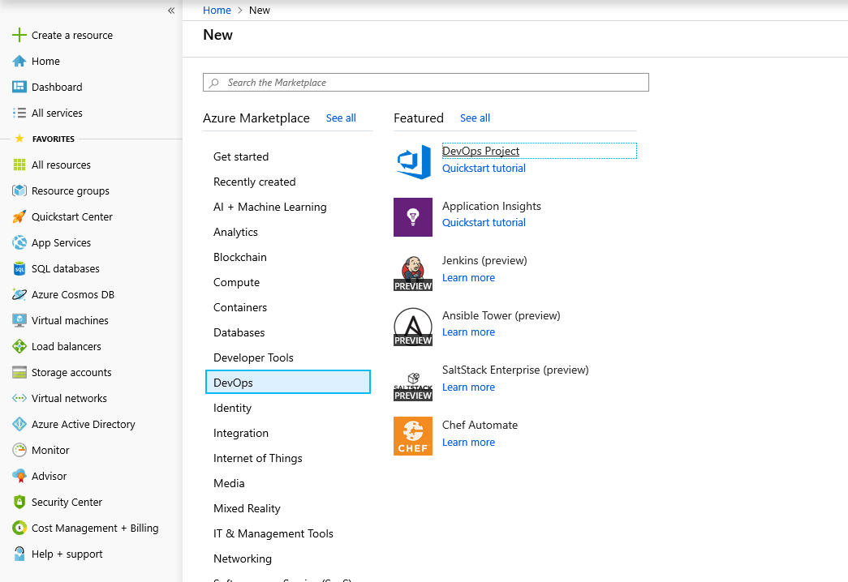Click the App Services globe icon
This screenshot has height=582, width=848.
pyautogui.click(x=19, y=242)
